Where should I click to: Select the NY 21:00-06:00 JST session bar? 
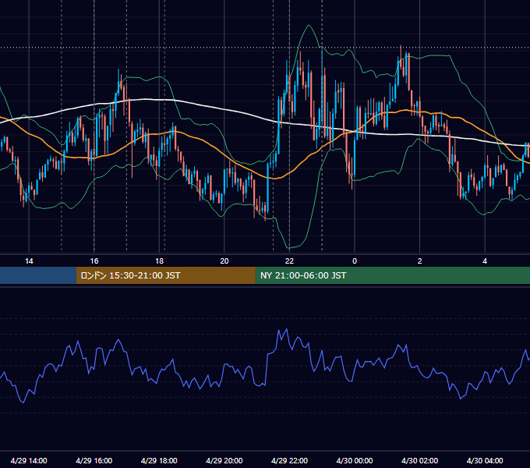[392, 275]
